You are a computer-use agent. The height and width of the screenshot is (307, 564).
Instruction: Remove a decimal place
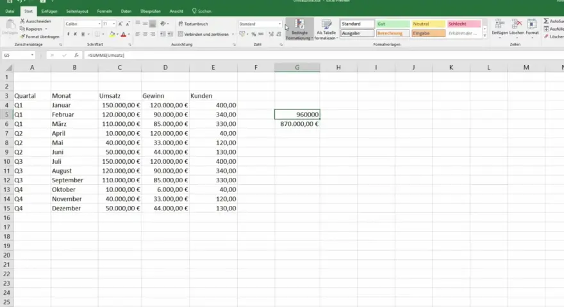[x=279, y=34]
